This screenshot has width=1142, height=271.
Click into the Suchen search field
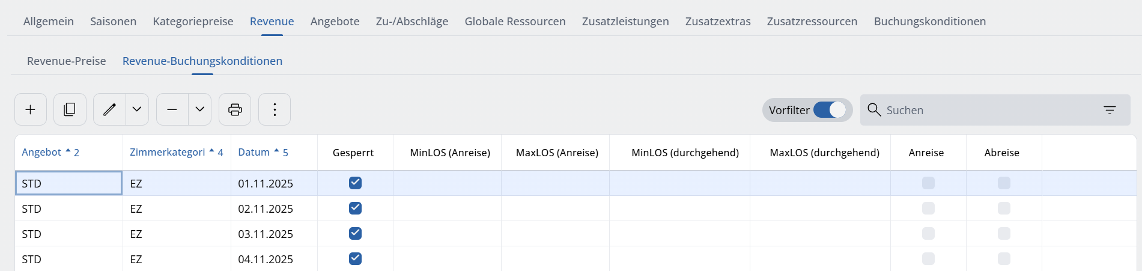click(x=985, y=110)
